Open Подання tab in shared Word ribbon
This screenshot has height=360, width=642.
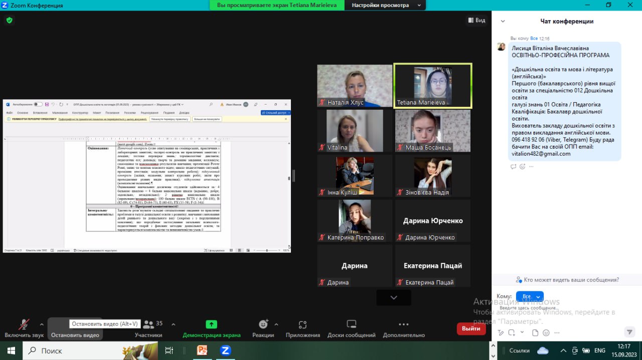pos(169,113)
